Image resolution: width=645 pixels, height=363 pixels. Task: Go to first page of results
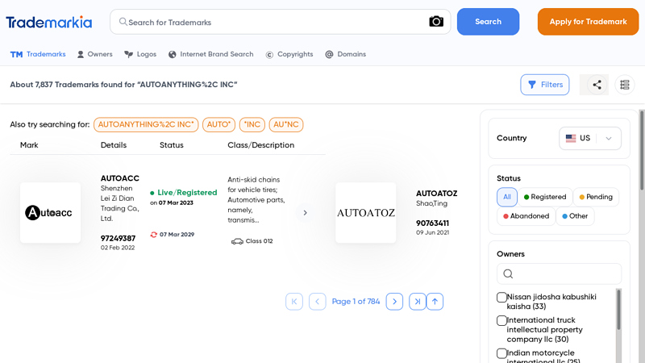(294, 302)
